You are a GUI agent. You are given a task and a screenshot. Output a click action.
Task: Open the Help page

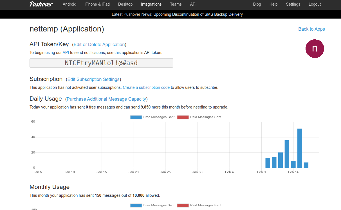(x=273, y=4)
